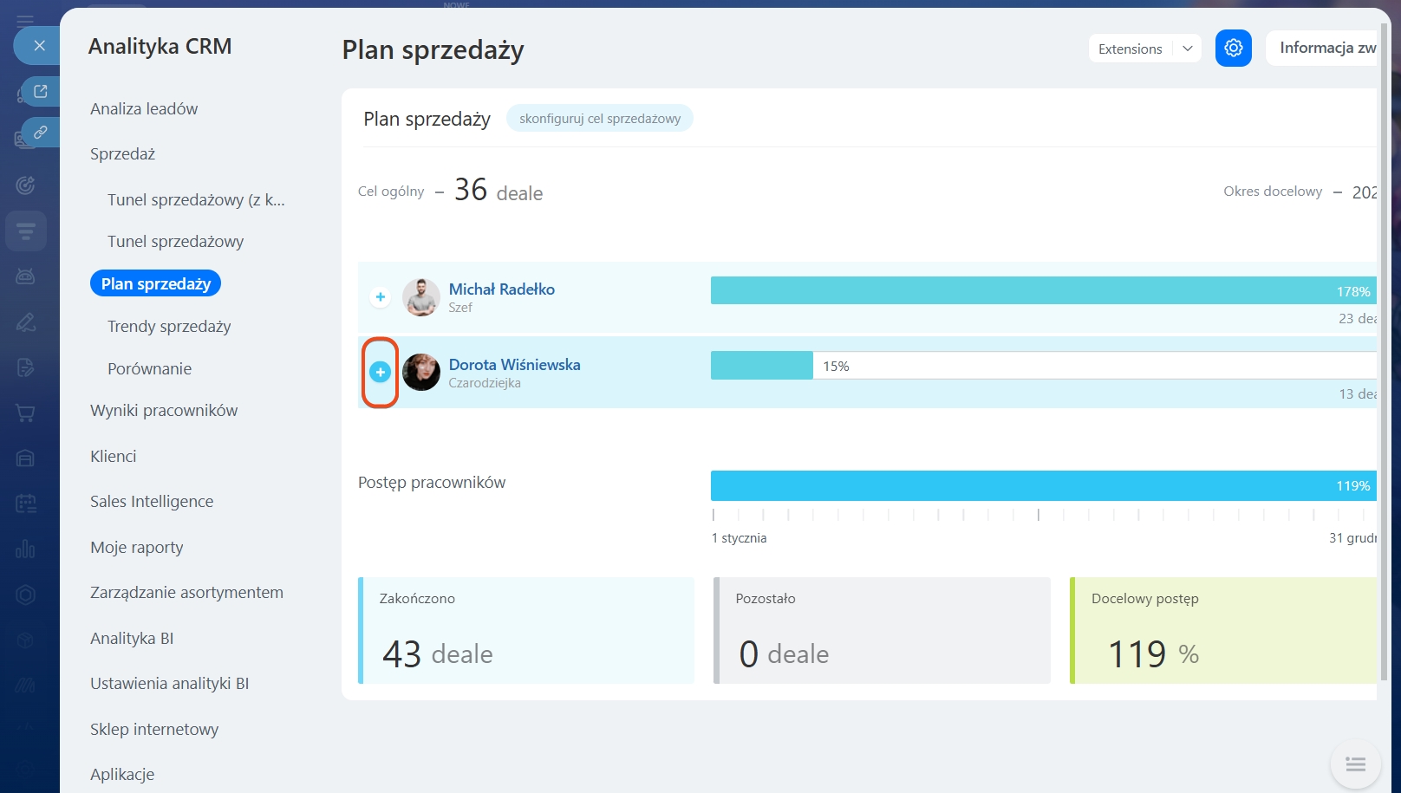Open the hexagon icon in the left rail
1401x793 pixels.
click(25, 595)
